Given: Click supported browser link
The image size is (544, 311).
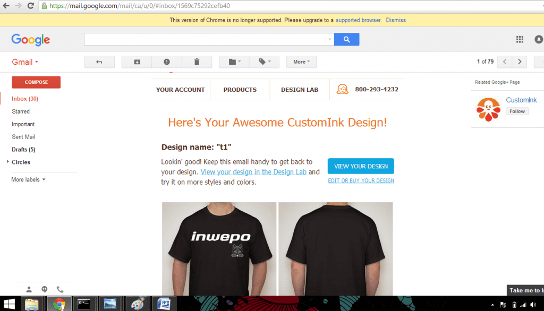Looking at the screenshot, I should (359, 20).
